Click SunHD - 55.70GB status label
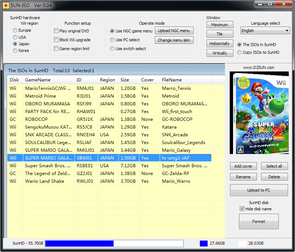Screen dimensions: 295x252 click(x=28, y=244)
